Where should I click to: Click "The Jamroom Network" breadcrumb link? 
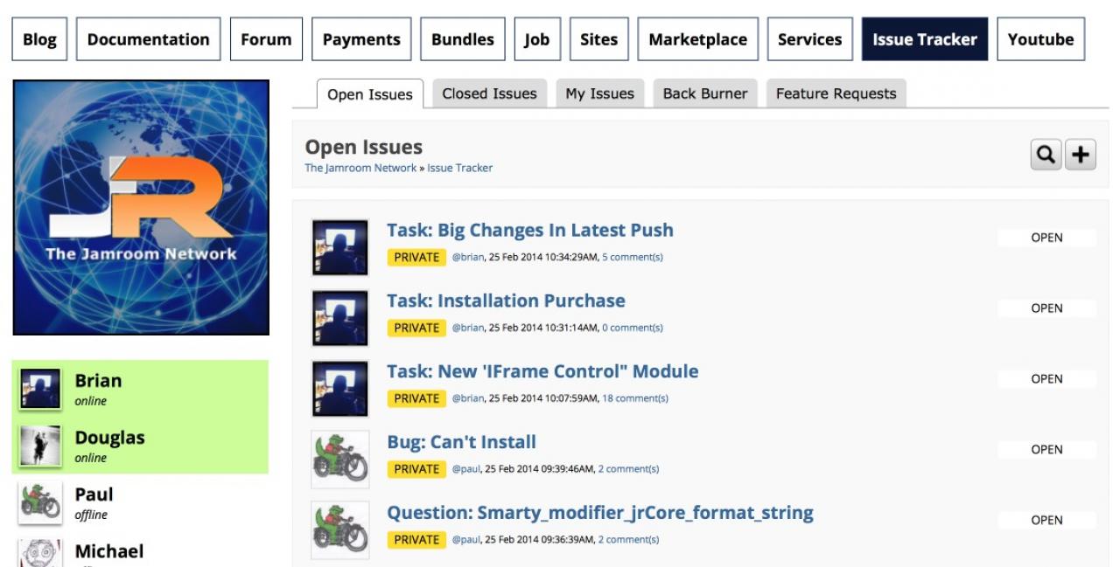(360, 168)
